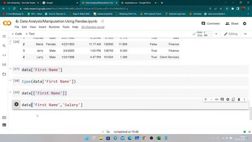Open sklearn.ensemble bookmark
The height and width of the screenshot is (142, 252).
(103, 14)
